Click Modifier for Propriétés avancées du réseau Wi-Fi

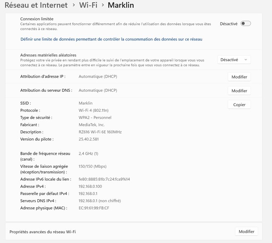click(246, 232)
